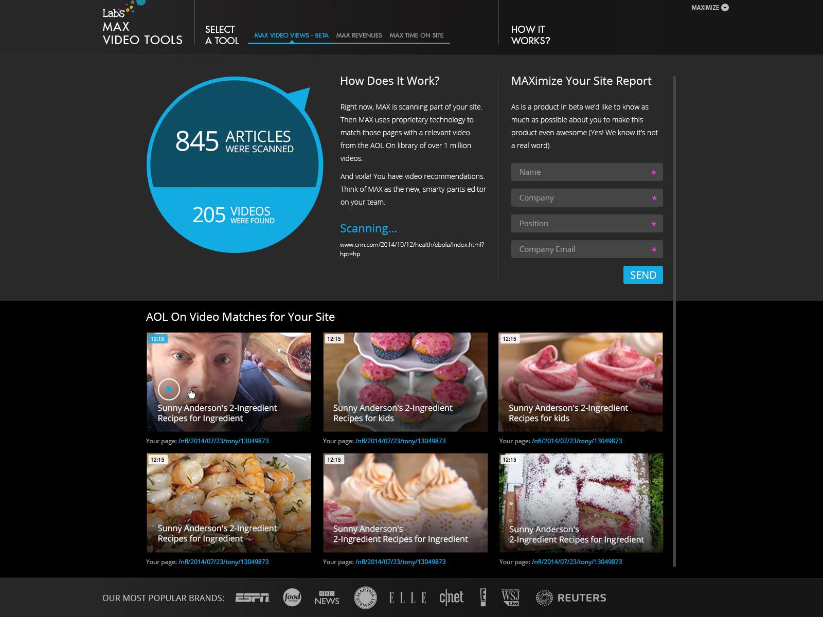Switch to the MAX Time On Site tab

coord(417,35)
